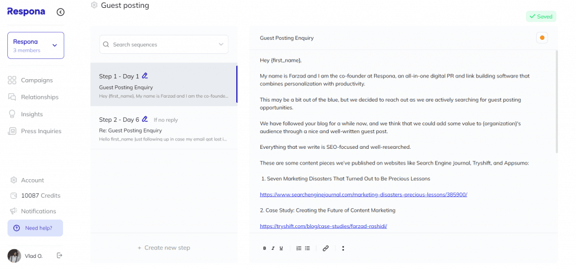Click the Case Study: Creating the Future text
576x269 pixels.
coord(327,211)
